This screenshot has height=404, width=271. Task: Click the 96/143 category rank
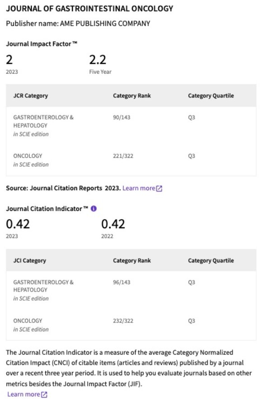(x=121, y=282)
